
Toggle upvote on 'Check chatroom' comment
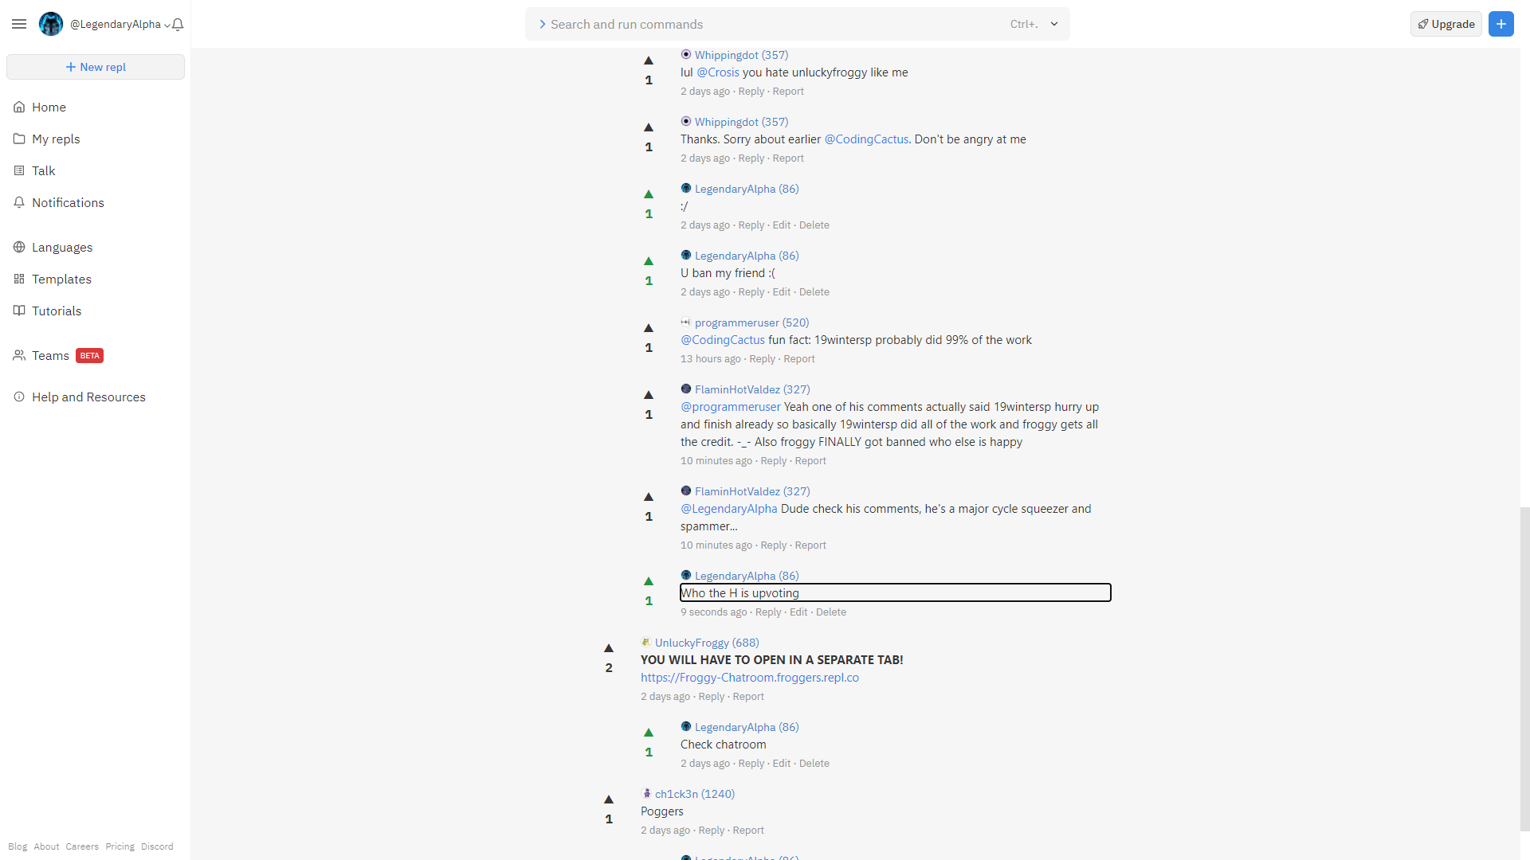(649, 733)
